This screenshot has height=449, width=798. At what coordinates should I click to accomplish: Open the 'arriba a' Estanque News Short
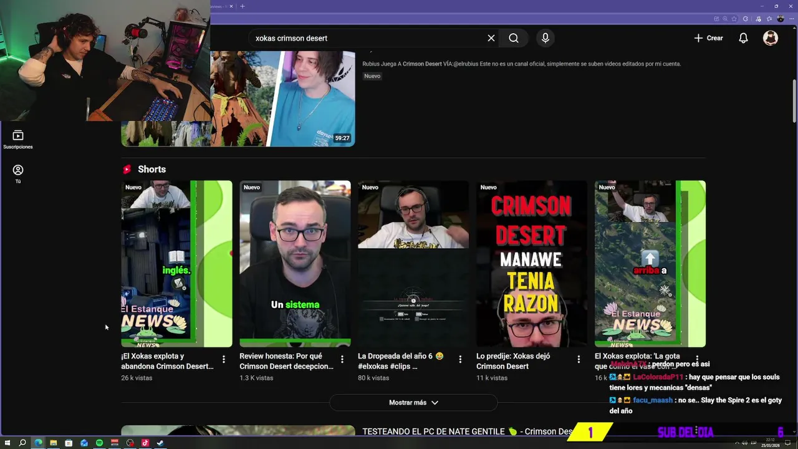[650, 264]
